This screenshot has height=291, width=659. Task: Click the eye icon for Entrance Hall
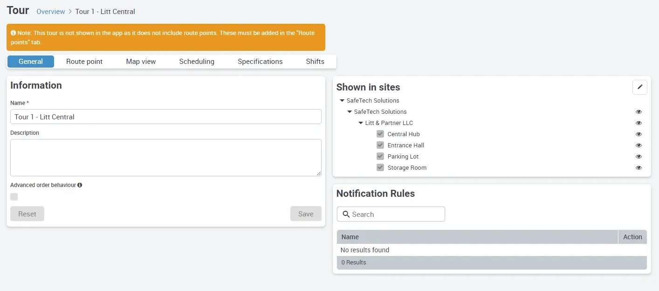pyautogui.click(x=638, y=145)
